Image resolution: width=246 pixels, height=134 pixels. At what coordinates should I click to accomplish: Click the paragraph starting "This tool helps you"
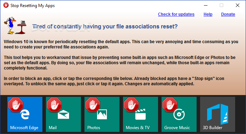(x=119, y=63)
